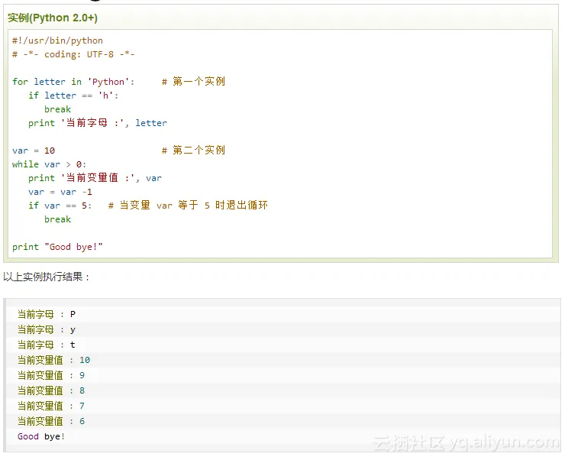Viewport: 568px width, 460px height.
Task: Click the 实例(Python 2.0+) heading
Action: coord(53,18)
